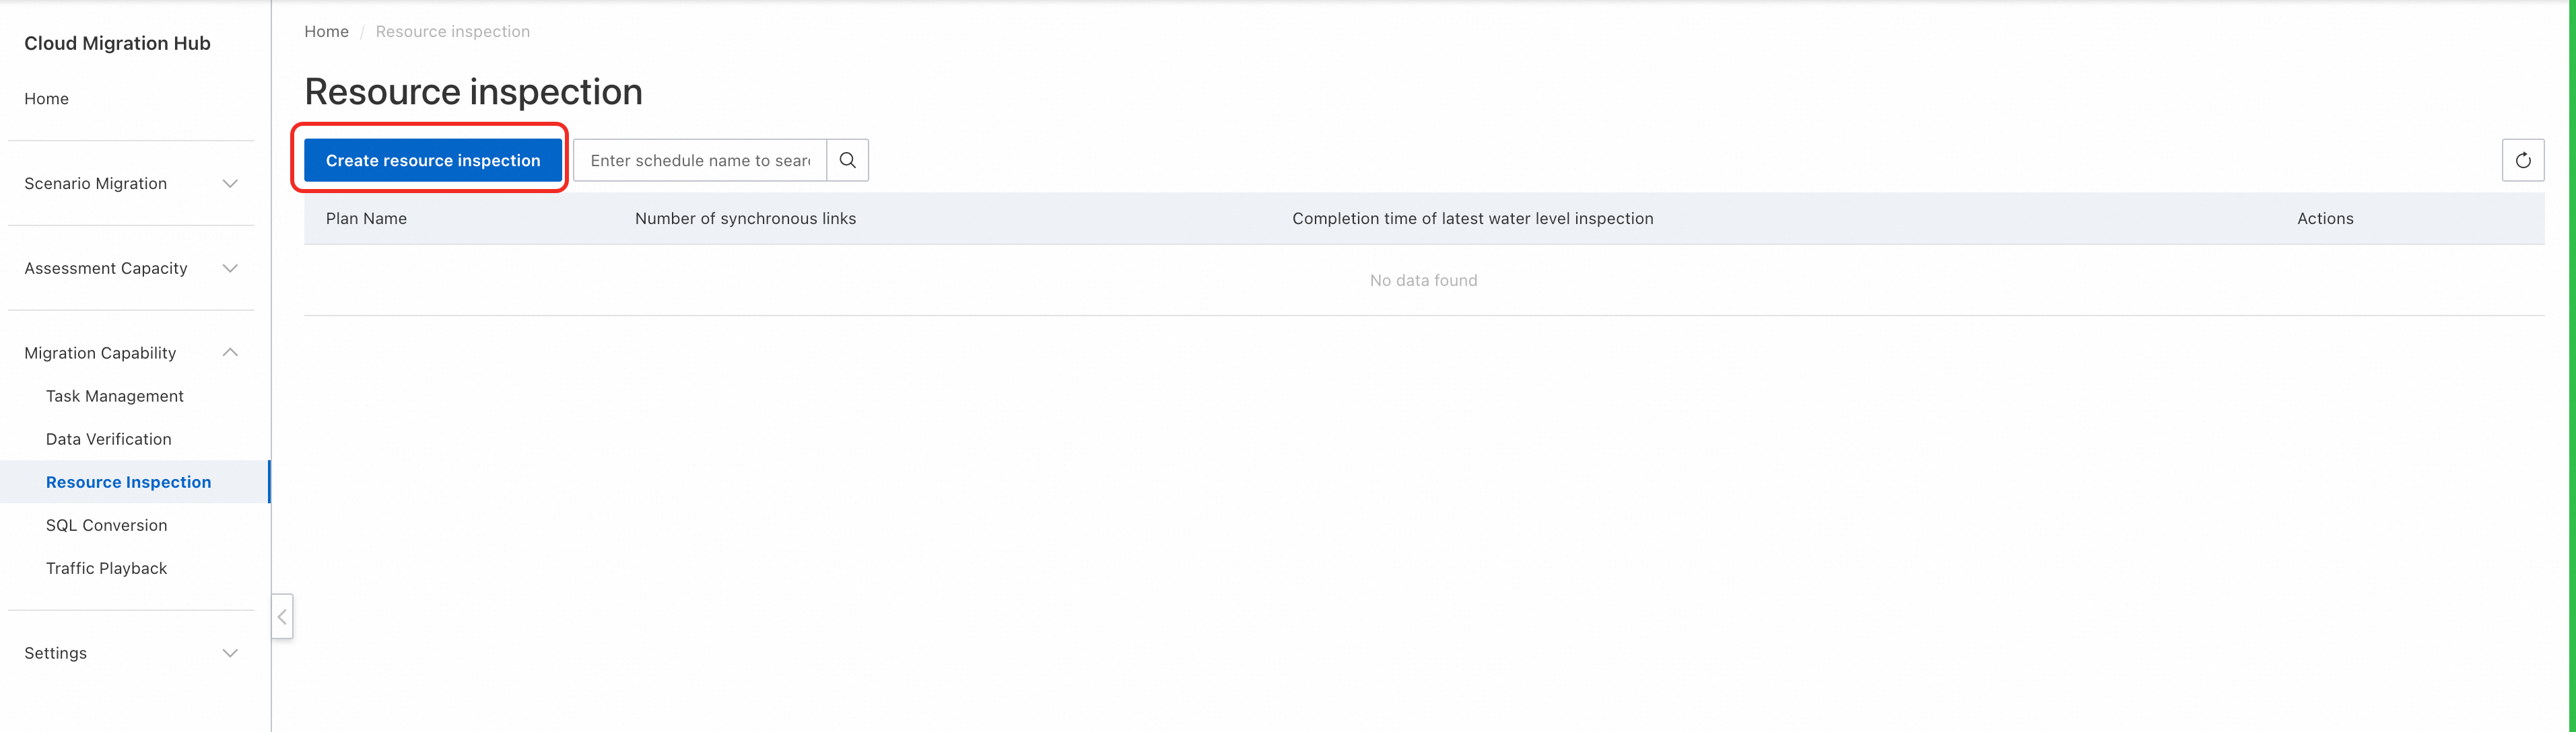
Task: Expand Scenario Migration chevron
Action: pos(230,184)
